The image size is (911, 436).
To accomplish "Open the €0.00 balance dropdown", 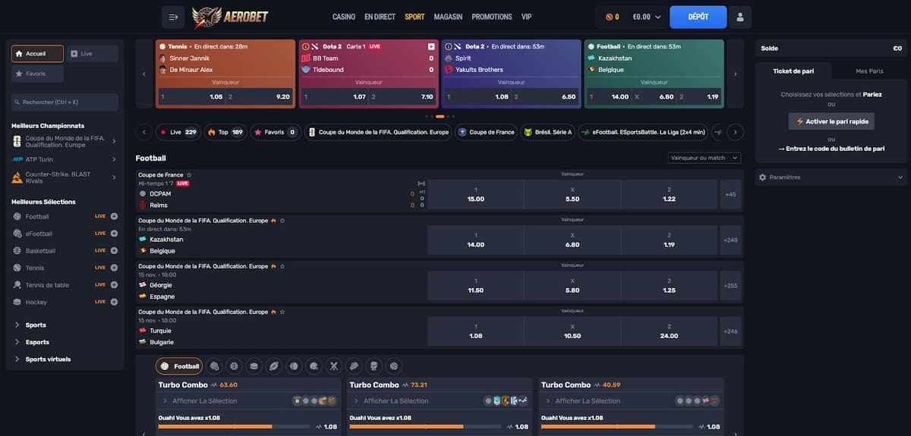I will point(647,17).
